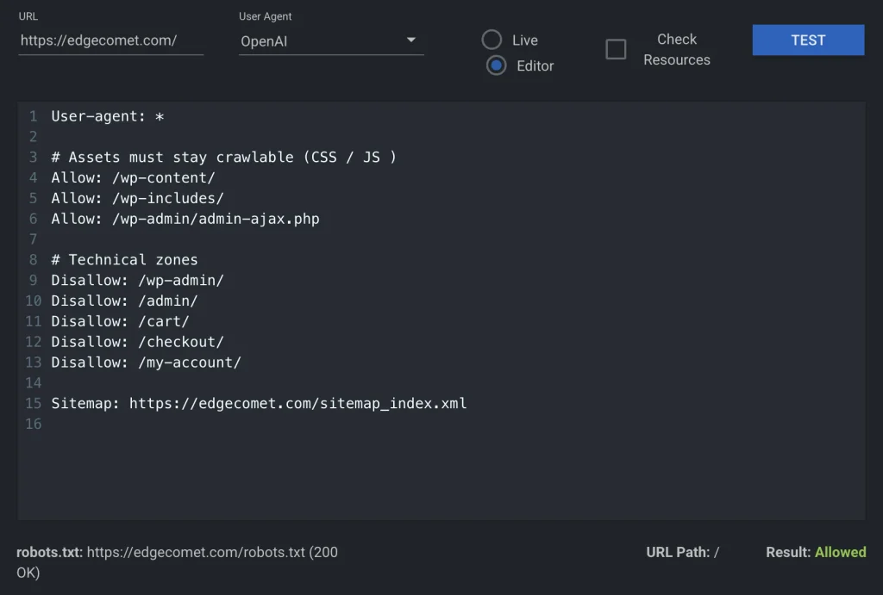The width and height of the screenshot is (883, 595).
Task: Click the 'Disallow: /checkout/' line
Action: pyautogui.click(x=137, y=342)
